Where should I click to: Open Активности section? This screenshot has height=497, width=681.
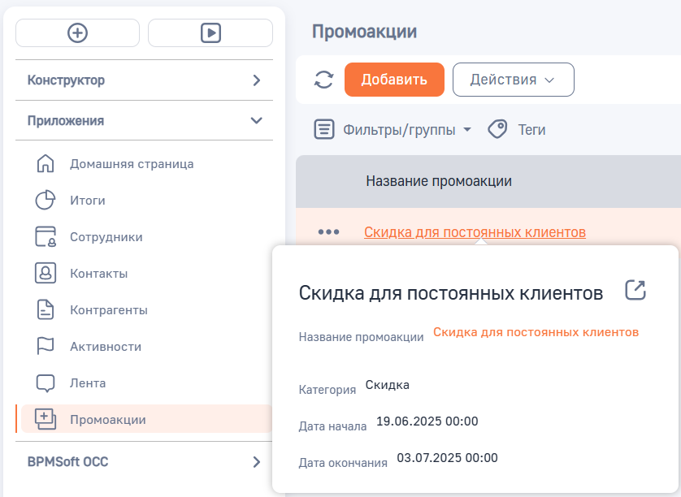pyautogui.click(x=106, y=347)
